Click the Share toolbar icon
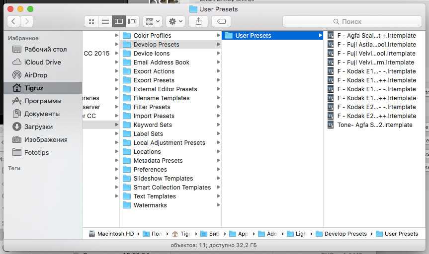The width and height of the screenshot is (429, 254). pyautogui.click(x=199, y=21)
